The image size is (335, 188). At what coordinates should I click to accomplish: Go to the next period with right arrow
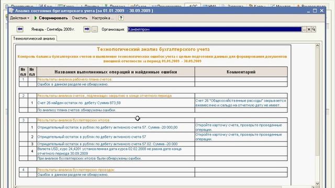[87, 29]
